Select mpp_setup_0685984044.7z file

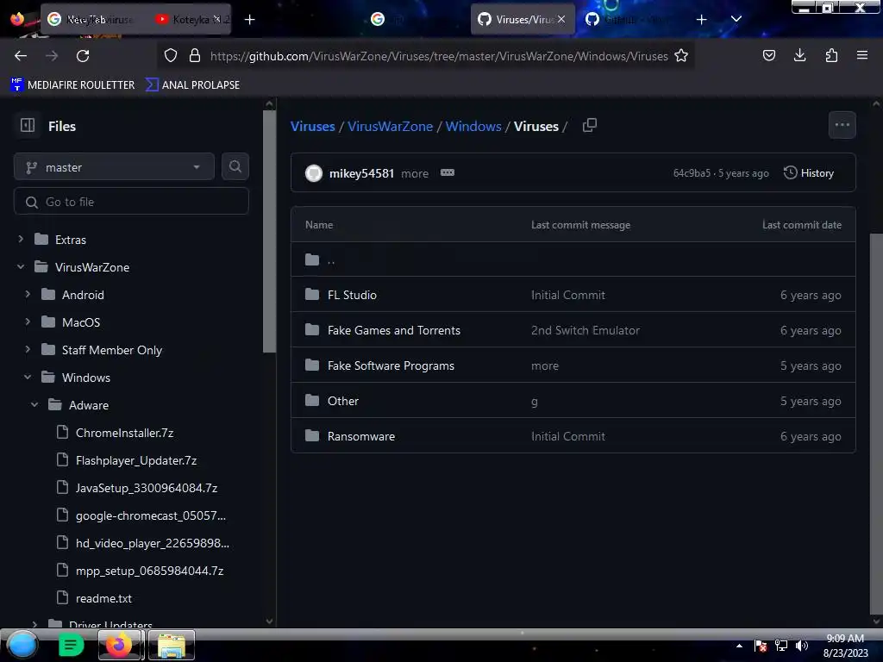pos(150,571)
